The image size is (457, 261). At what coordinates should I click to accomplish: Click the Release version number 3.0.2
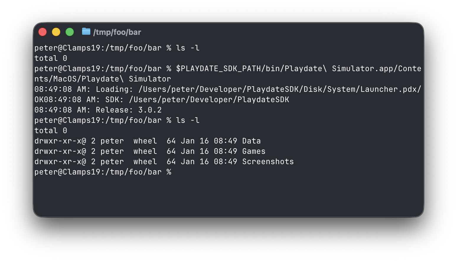click(x=150, y=110)
